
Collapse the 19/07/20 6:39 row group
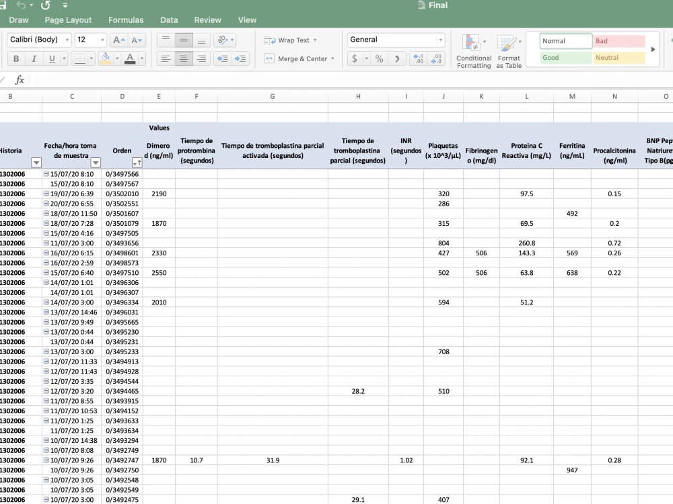(46, 194)
